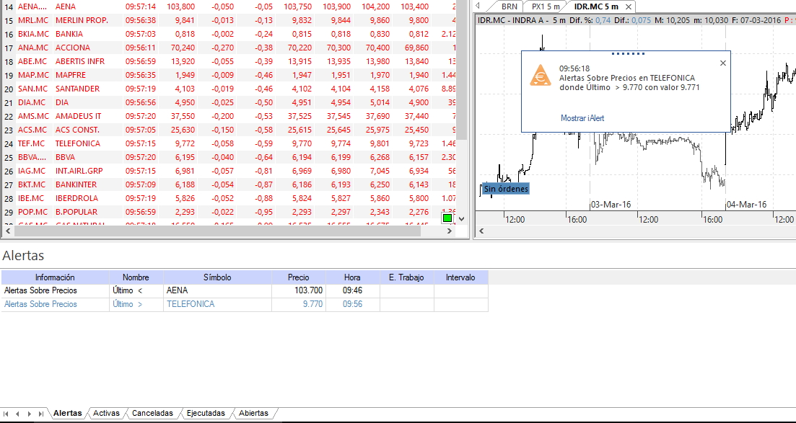Select the SAN.MC ticker

click(33, 89)
